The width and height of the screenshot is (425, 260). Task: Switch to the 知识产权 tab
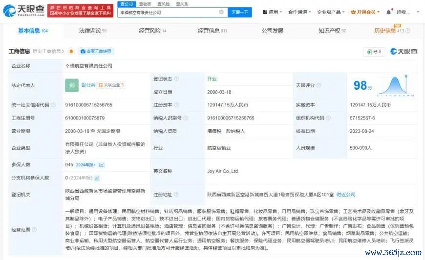332,31
